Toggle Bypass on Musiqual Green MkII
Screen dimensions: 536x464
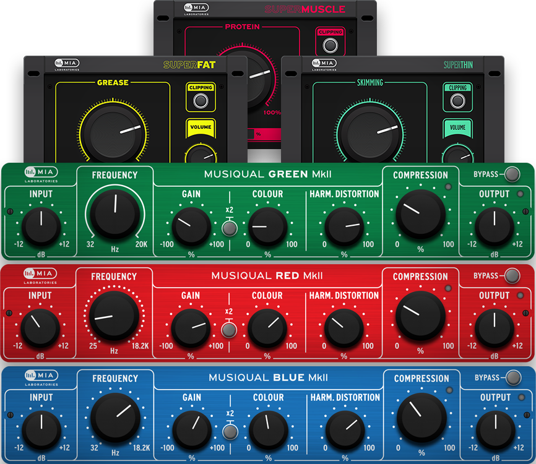point(511,173)
